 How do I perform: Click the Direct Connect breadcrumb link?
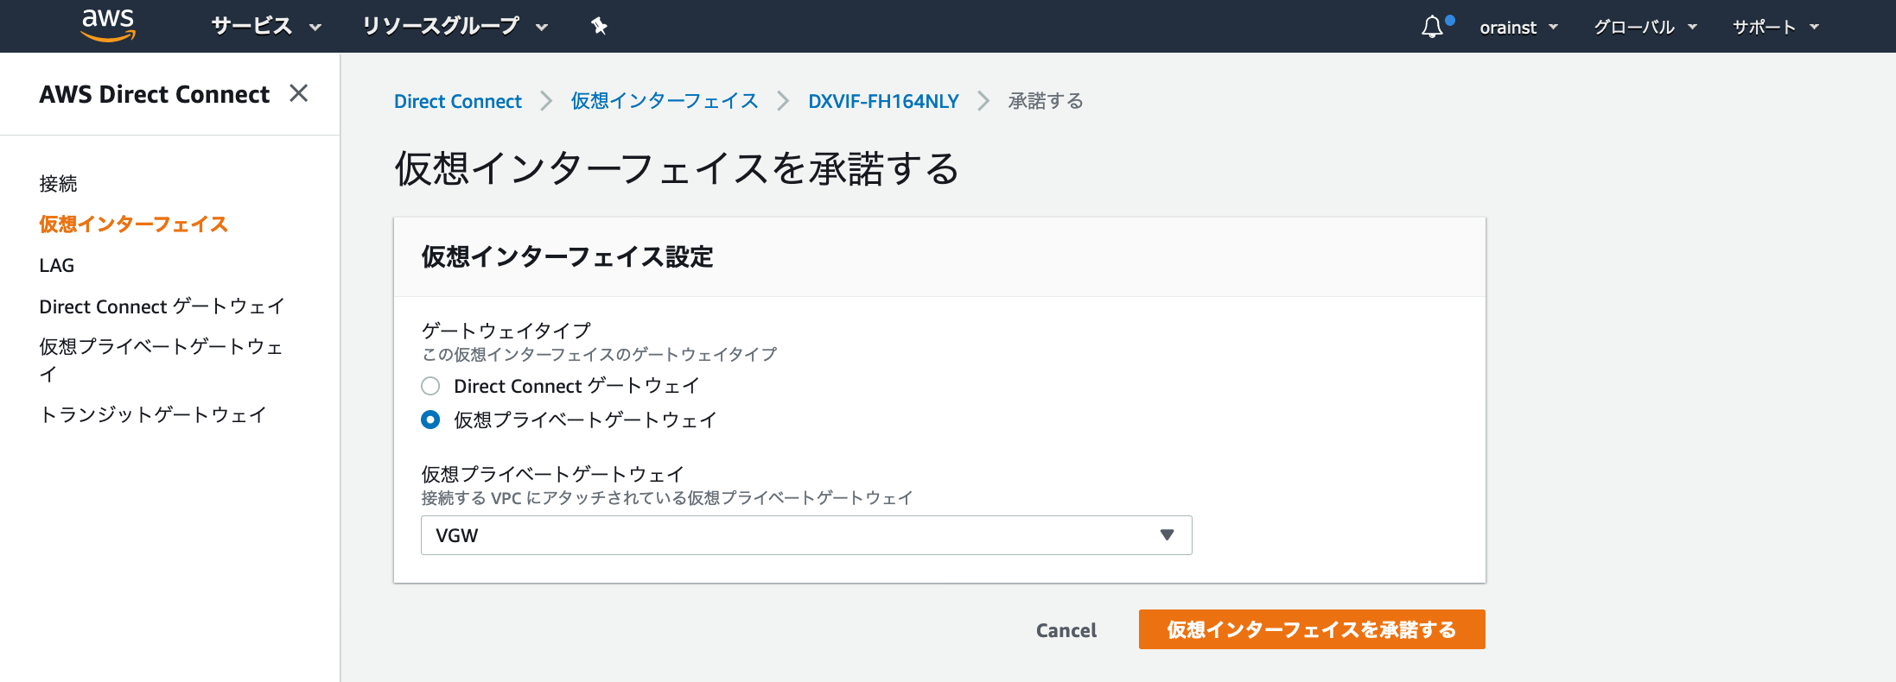tap(458, 101)
